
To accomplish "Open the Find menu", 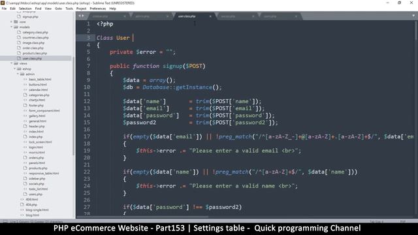I will point(38,8).
